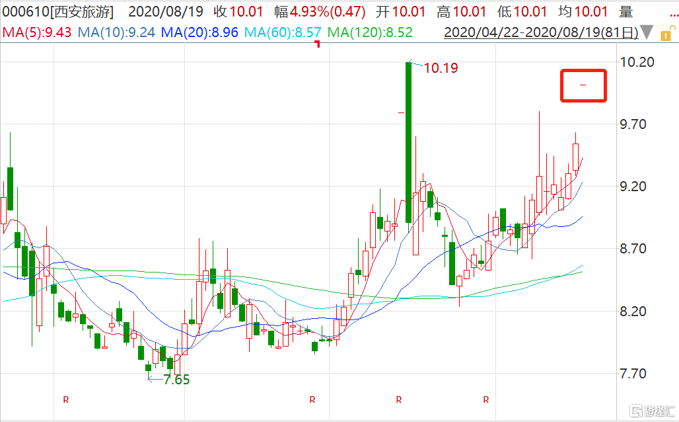Image resolution: width=679 pixels, height=422 pixels.
Task: Click stock code 000610[西安旅游]
Action: 57,12
